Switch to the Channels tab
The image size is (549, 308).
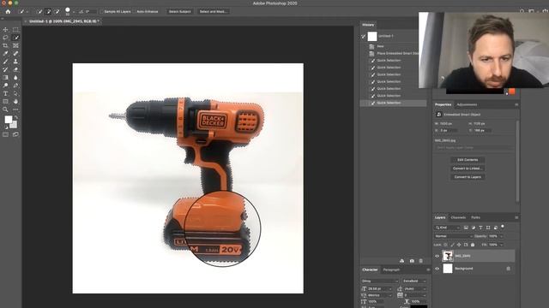(458, 217)
